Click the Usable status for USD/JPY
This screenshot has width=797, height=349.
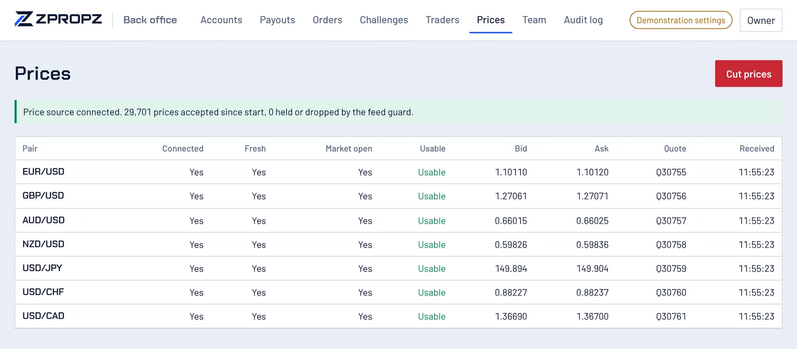tap(432, 268)
